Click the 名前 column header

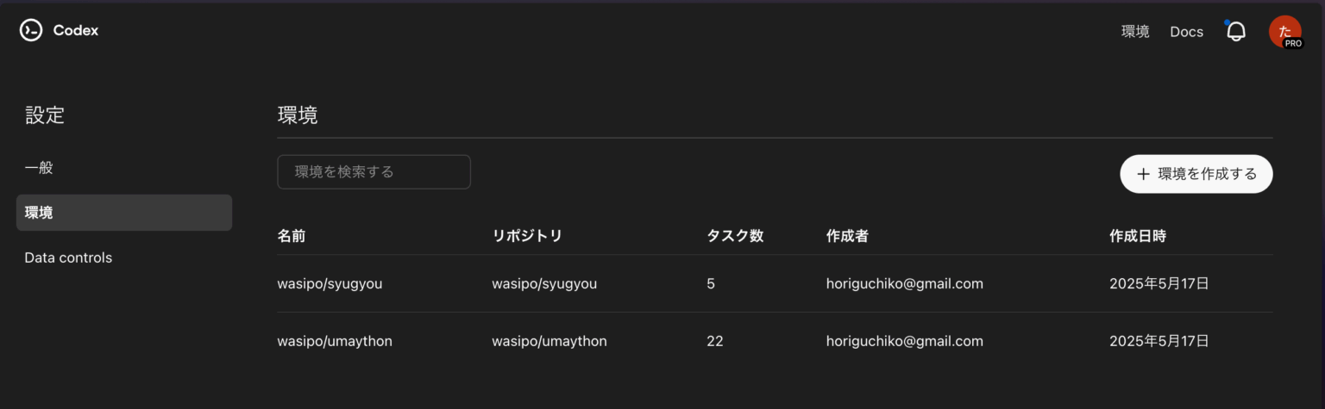[292, 236]
